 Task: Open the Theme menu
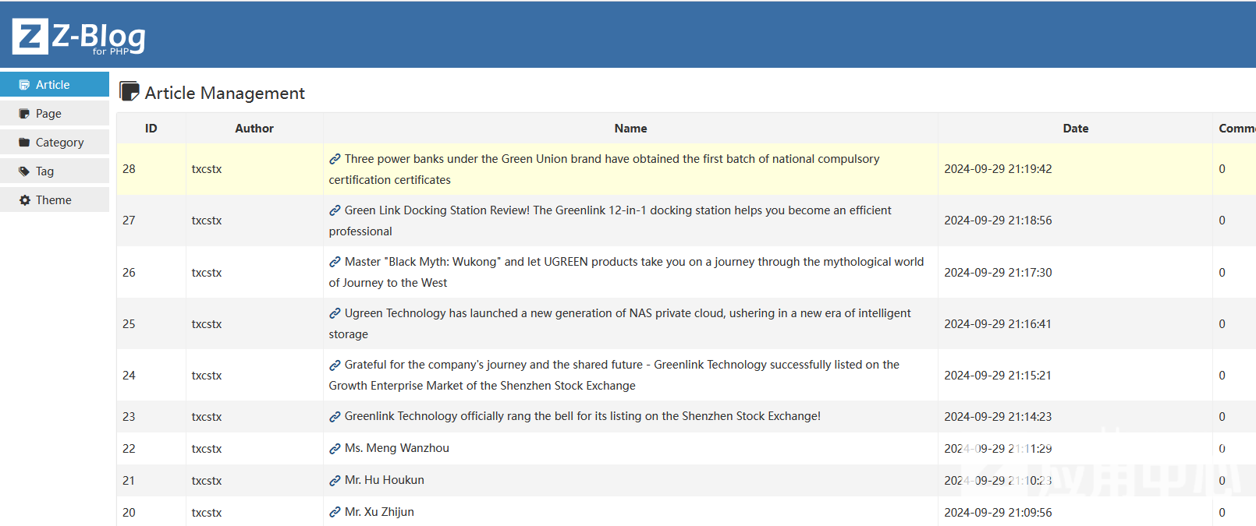pyautogui.click(x=55, y=199)
